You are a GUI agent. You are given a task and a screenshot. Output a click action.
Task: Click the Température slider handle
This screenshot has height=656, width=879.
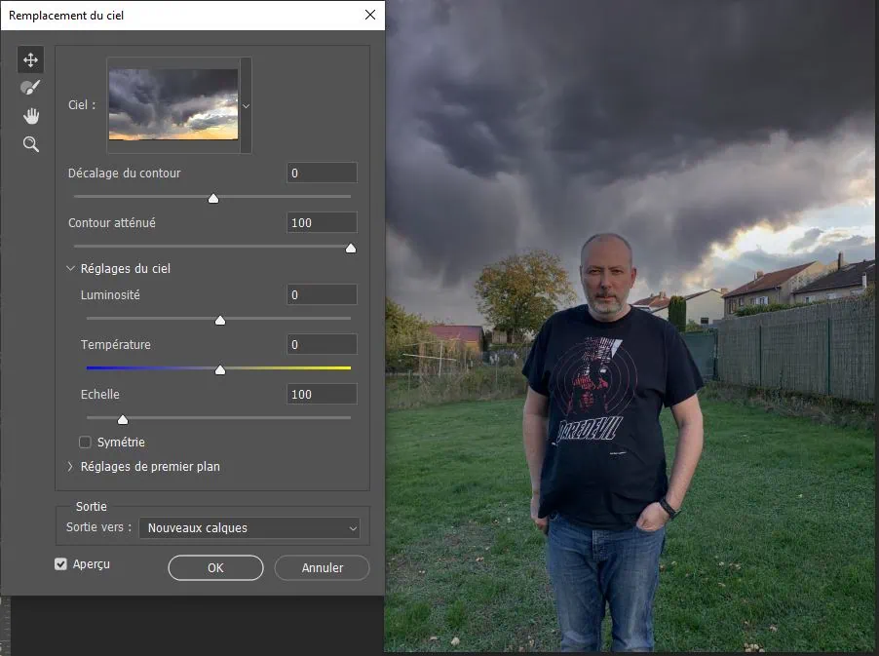click(x=220, y=369)
